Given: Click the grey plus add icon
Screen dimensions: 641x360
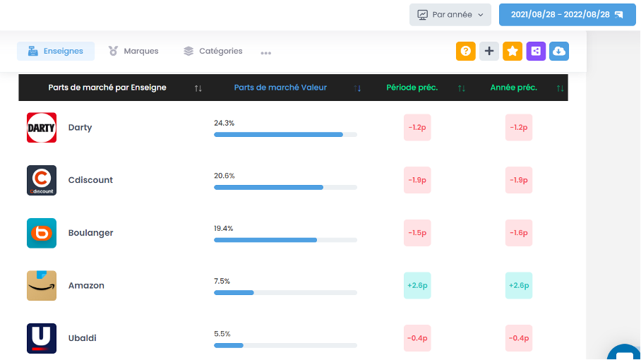Looking at the screenshot, I should (x=489, y=51).
